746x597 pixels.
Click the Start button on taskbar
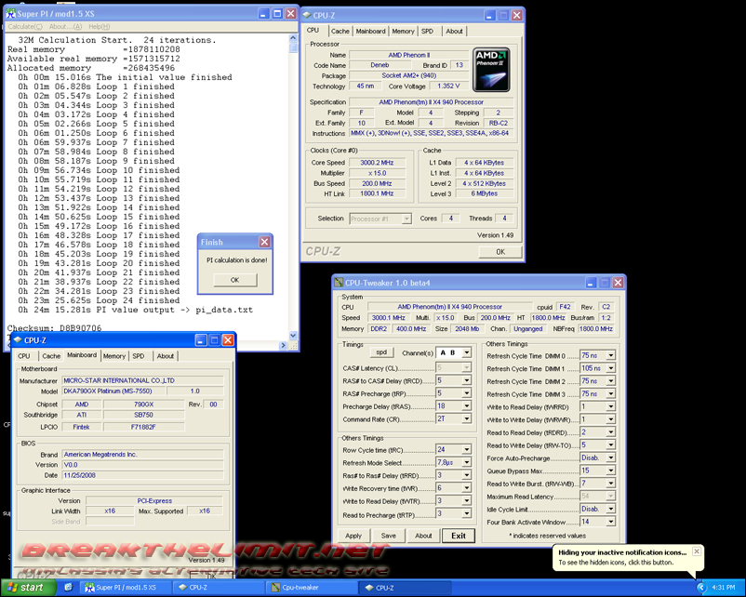[x=28, y=588]
